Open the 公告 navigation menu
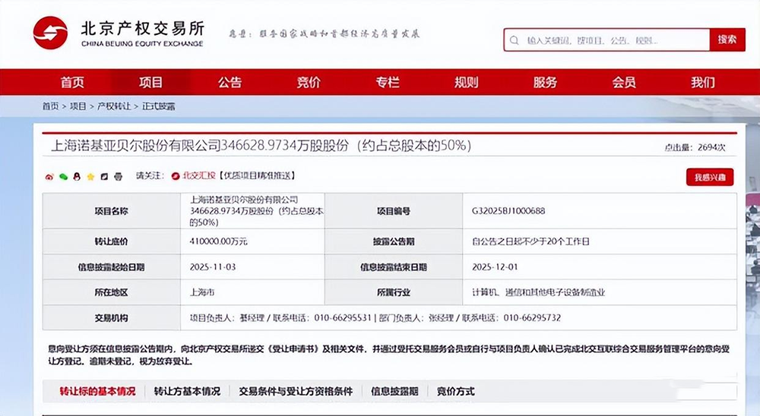760x416 pixels. coord(230,82)
